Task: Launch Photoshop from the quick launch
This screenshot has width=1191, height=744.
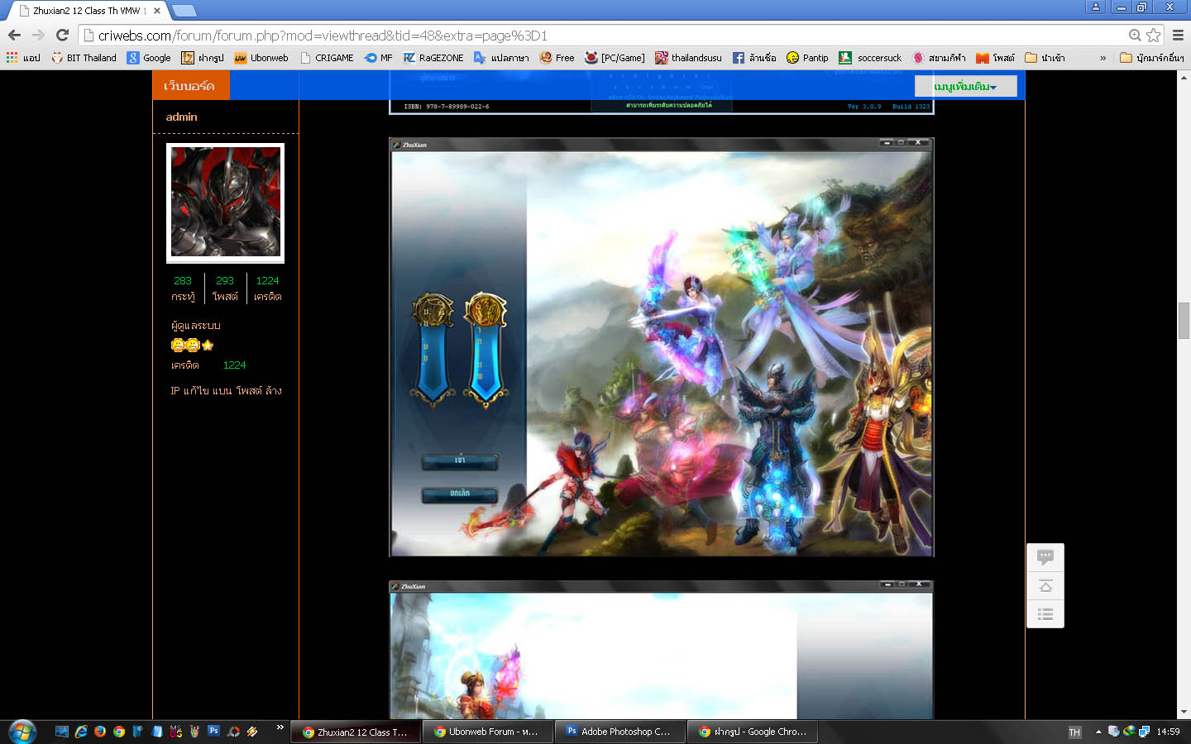Action: click(x=214, y=731)
